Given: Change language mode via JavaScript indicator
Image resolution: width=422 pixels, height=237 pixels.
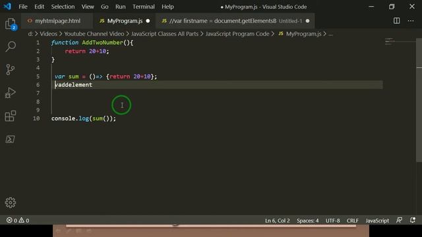Looking at the screenshot, I should coord(377,221).
